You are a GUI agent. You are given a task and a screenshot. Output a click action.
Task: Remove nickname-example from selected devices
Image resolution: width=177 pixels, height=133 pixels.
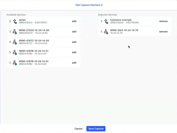[163, 21]
